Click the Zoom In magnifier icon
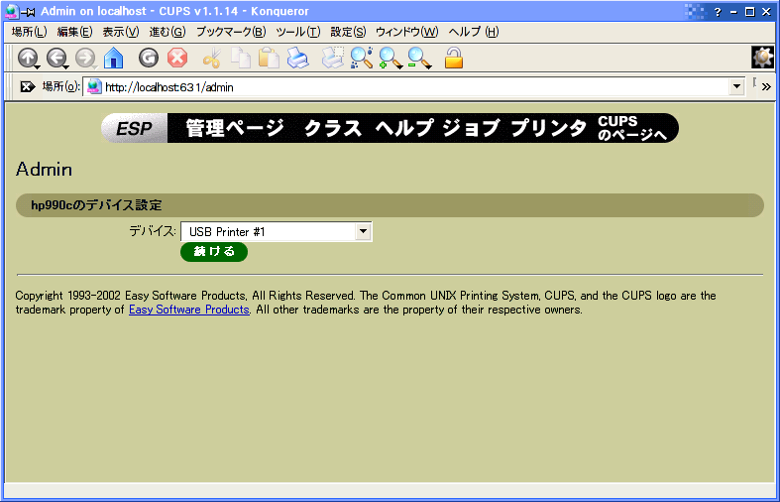The width and height of the screenshot is (780, 502). (390, 59)
